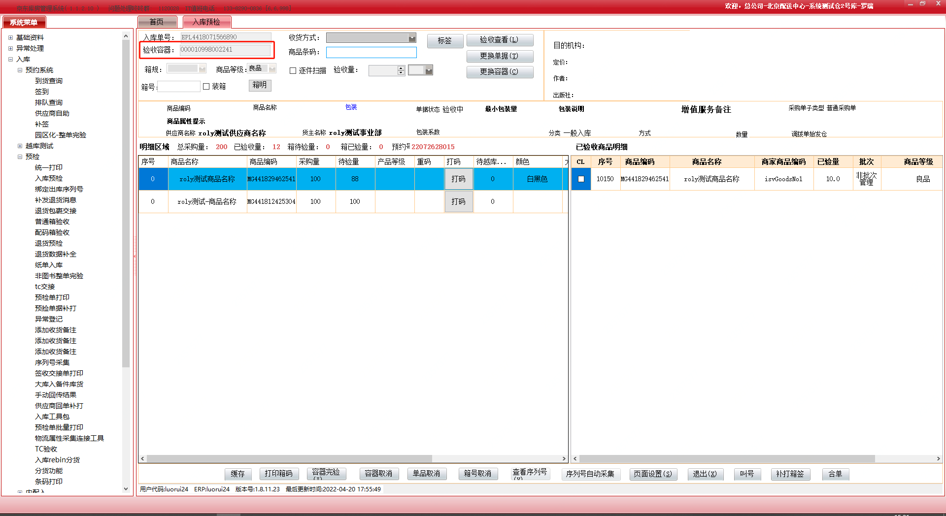Click into the 商品条码 input field
The image size is (946, 516).
(371, 52)
